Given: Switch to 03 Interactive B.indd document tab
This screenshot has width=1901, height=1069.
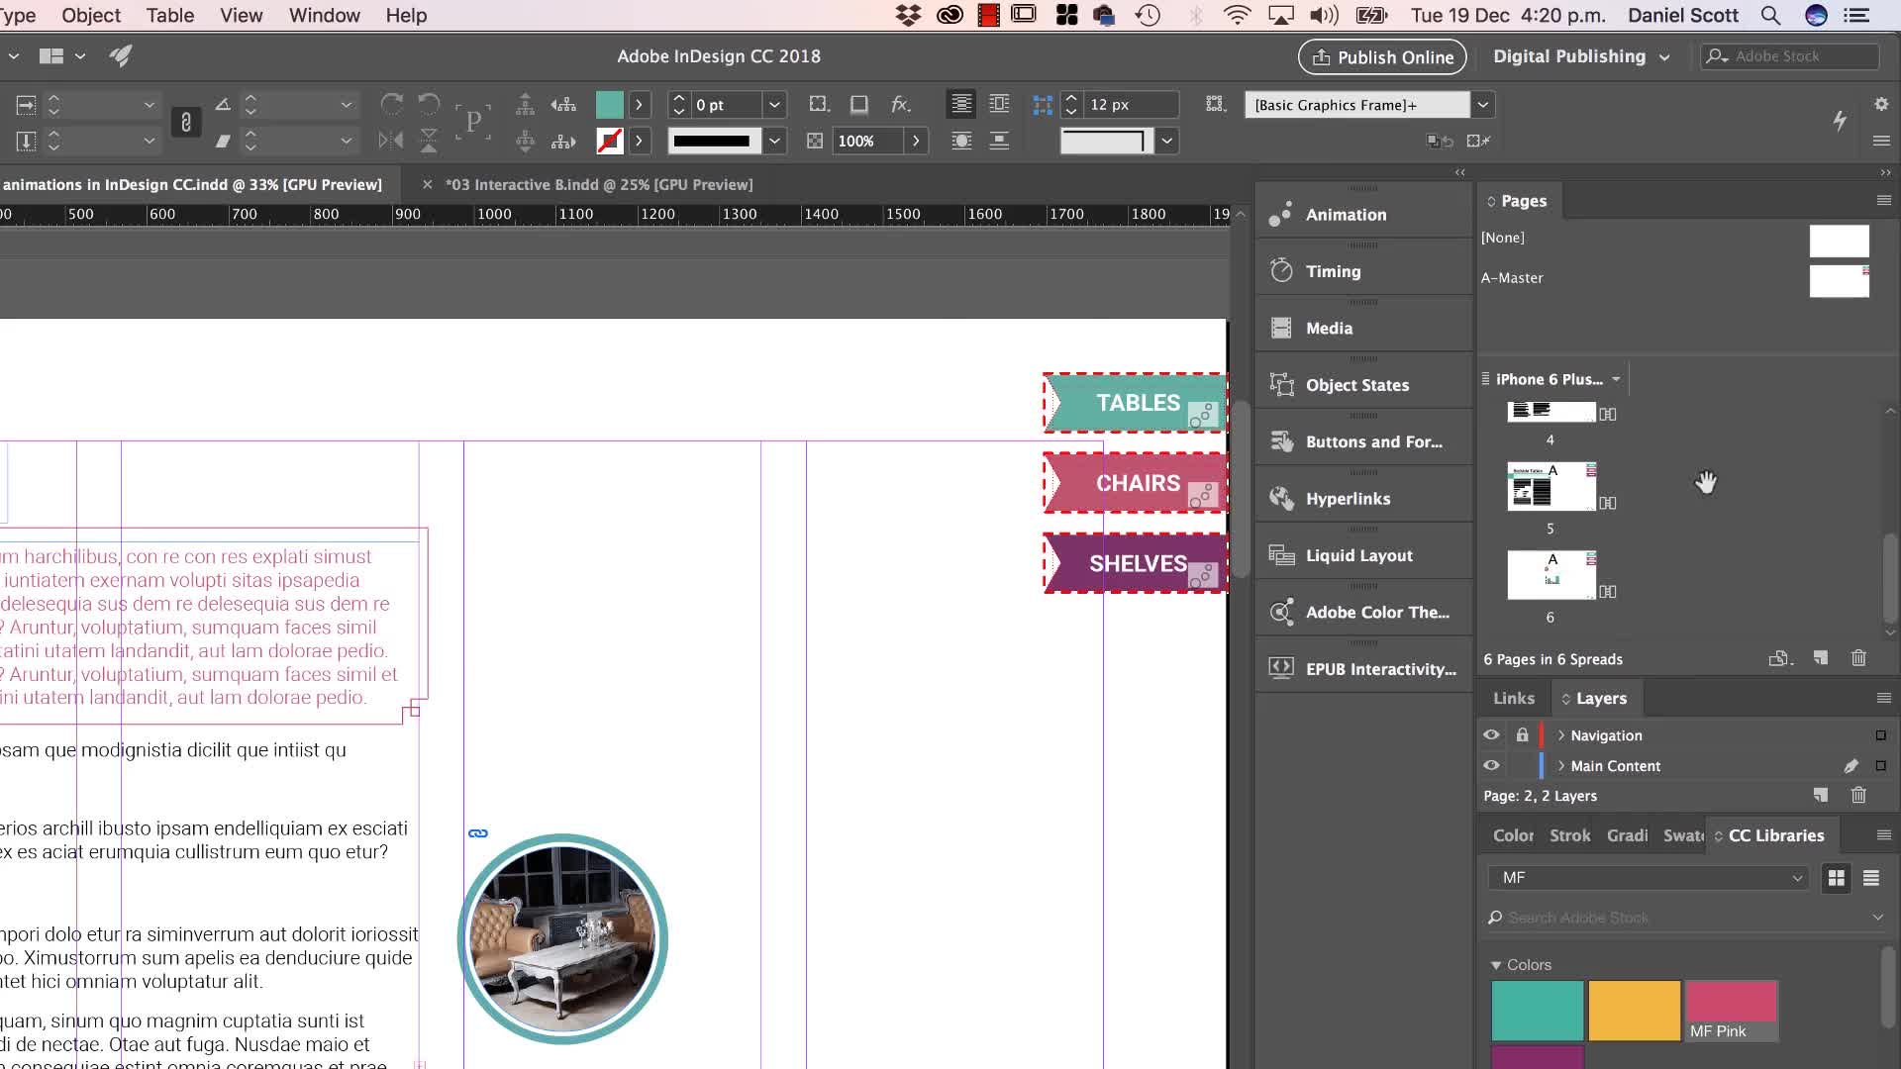Looking at the screenshot, I should point(599,185).
